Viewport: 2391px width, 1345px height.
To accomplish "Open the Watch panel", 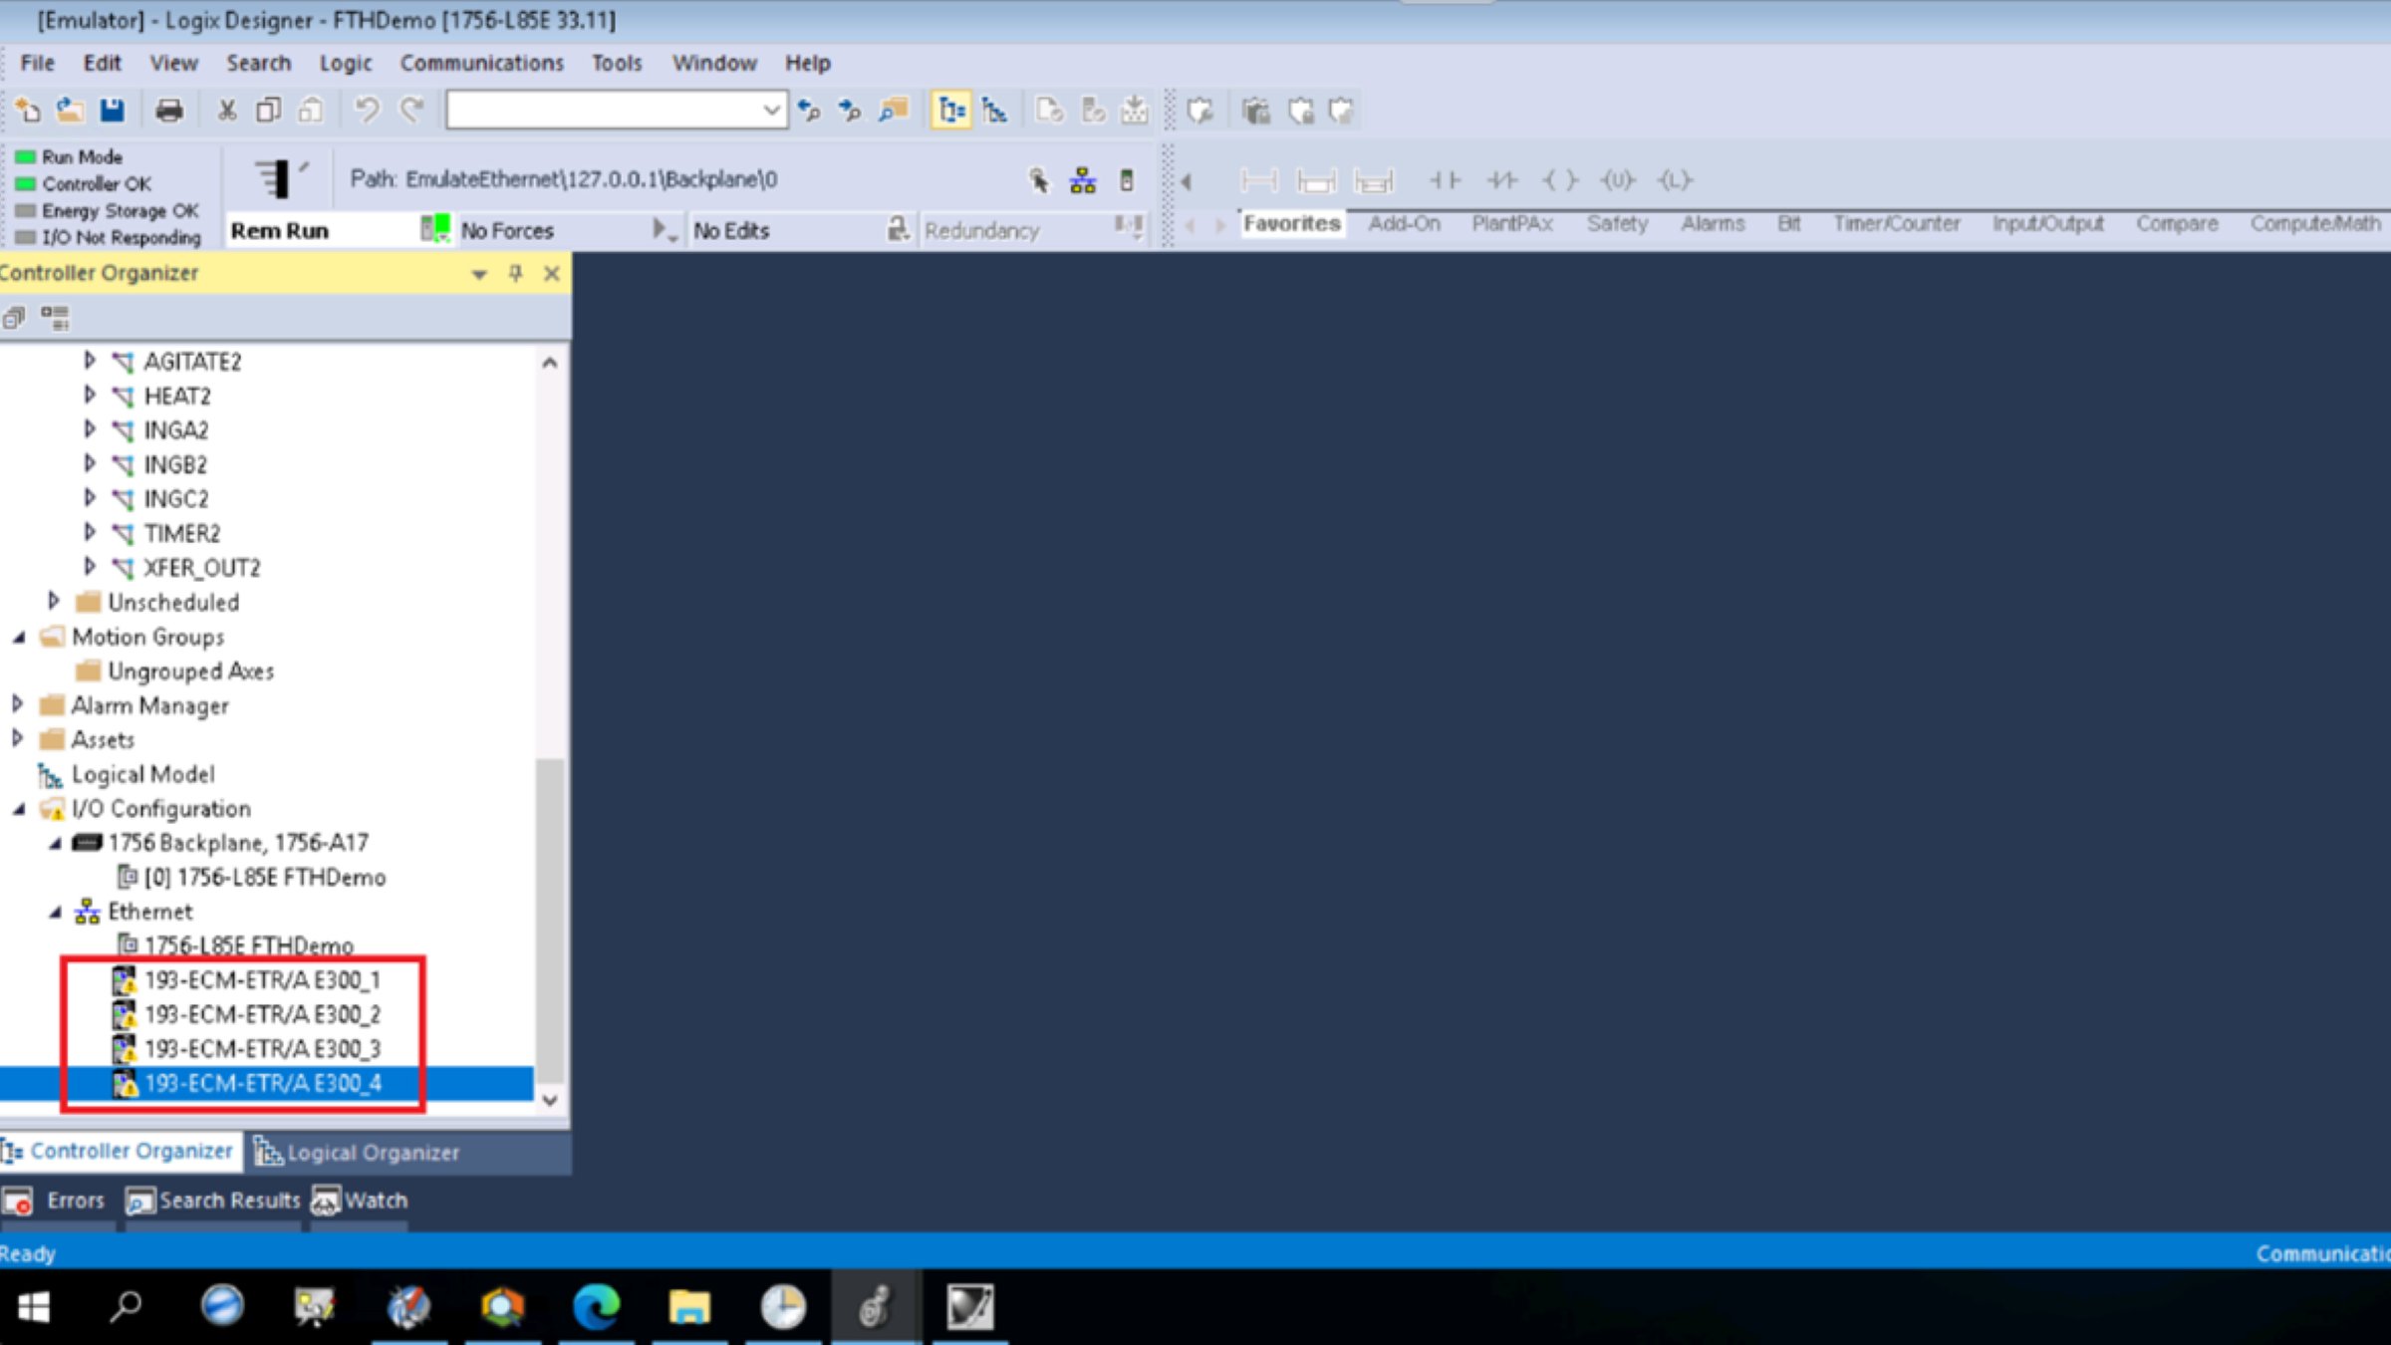I will (360, 1201).
